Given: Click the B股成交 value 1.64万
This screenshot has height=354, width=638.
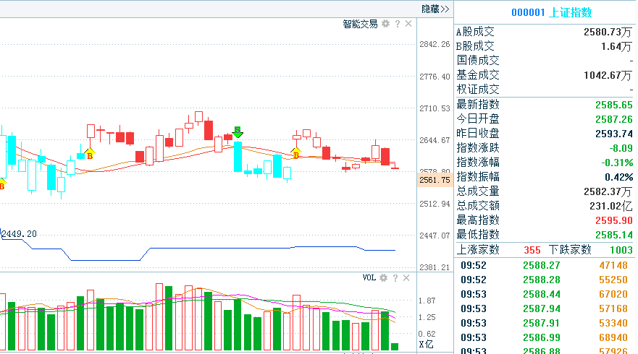Looking at the screenshot, I should click(617, 46).
